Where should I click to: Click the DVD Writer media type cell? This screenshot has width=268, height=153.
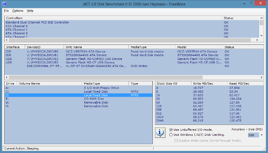139,66
